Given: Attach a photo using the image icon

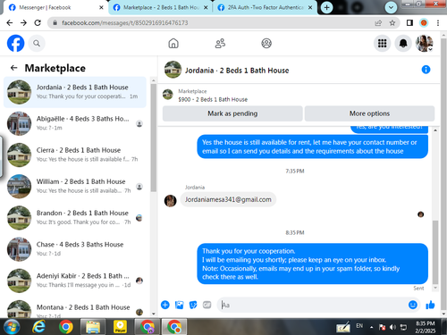Looking at the screenshot, I should (x=179, y=305).
